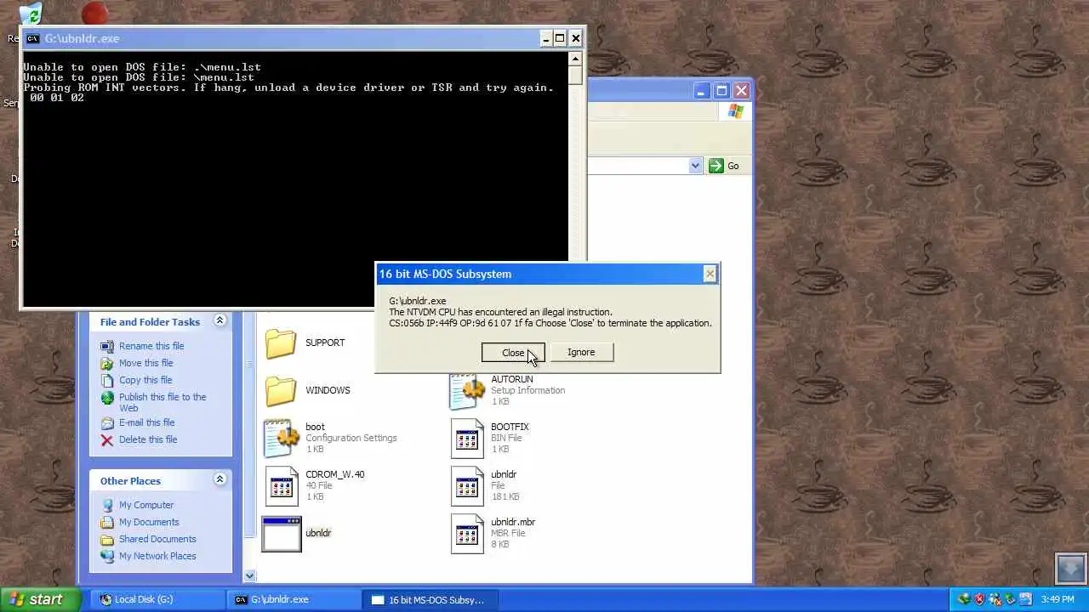Image resolution: width=1089 pixels, height=612 pixels.
Task: Maximize the G:\ubnldr.exe console window
Action: pyautogui.click(x=560, y=38)
